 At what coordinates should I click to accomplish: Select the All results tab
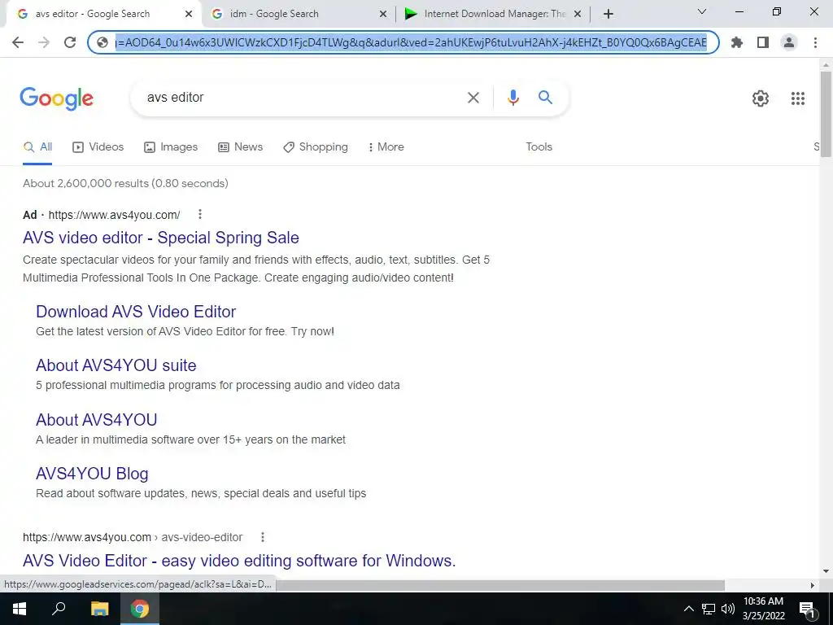[x=37, y=147]
